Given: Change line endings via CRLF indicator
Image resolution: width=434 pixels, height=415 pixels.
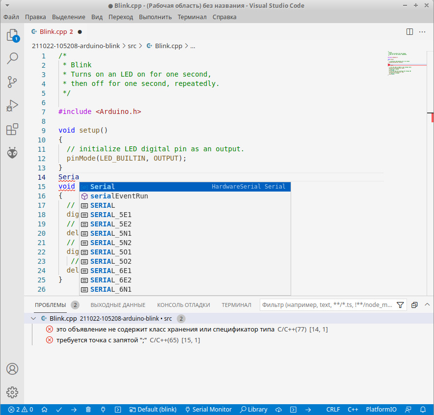Looking at the screenshot, I should point(333,409).
